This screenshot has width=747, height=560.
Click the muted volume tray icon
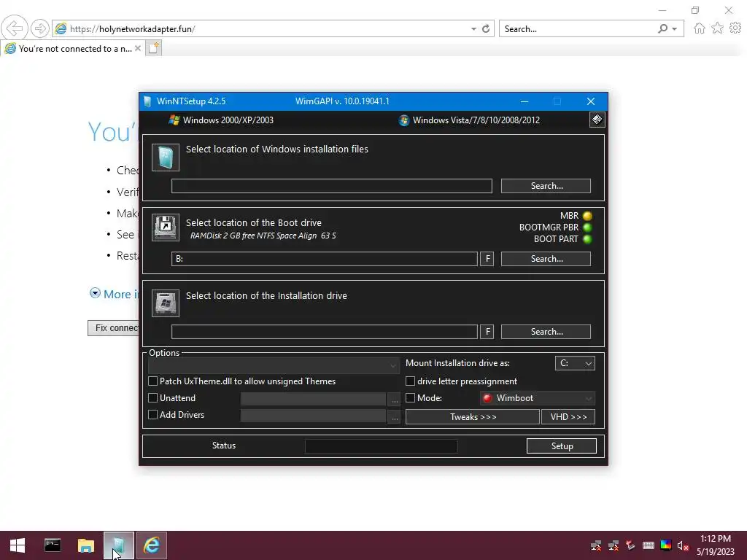(x=683, y=545)
